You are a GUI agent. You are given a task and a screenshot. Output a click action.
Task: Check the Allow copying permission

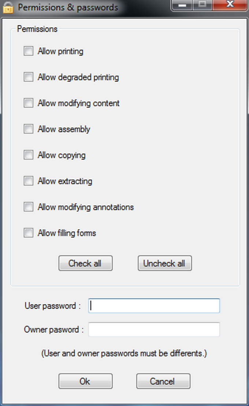28,155
